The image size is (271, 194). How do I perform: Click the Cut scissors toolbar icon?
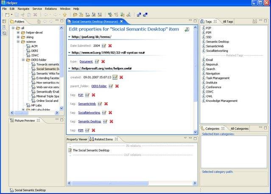click(23, 15)
